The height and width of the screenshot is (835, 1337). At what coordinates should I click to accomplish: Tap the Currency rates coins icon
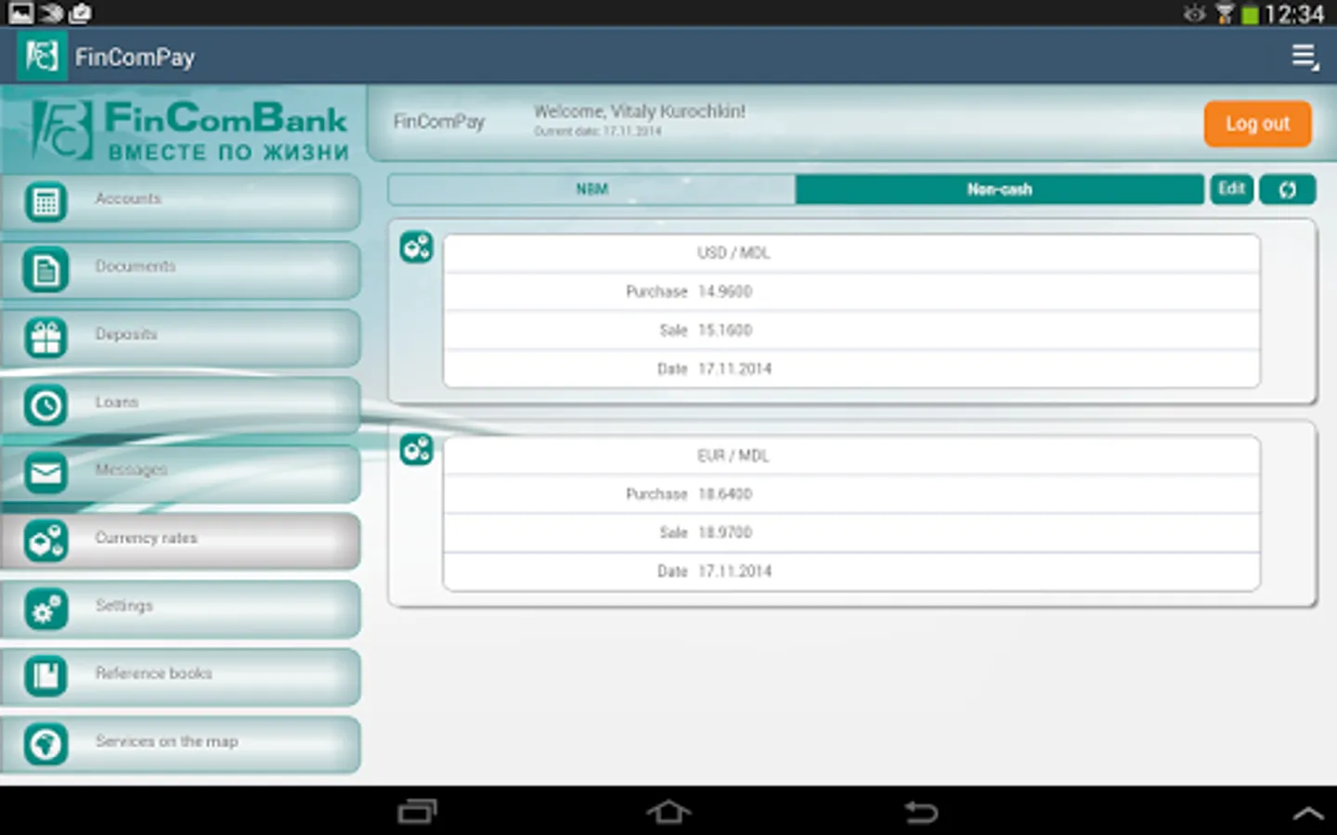45,541
